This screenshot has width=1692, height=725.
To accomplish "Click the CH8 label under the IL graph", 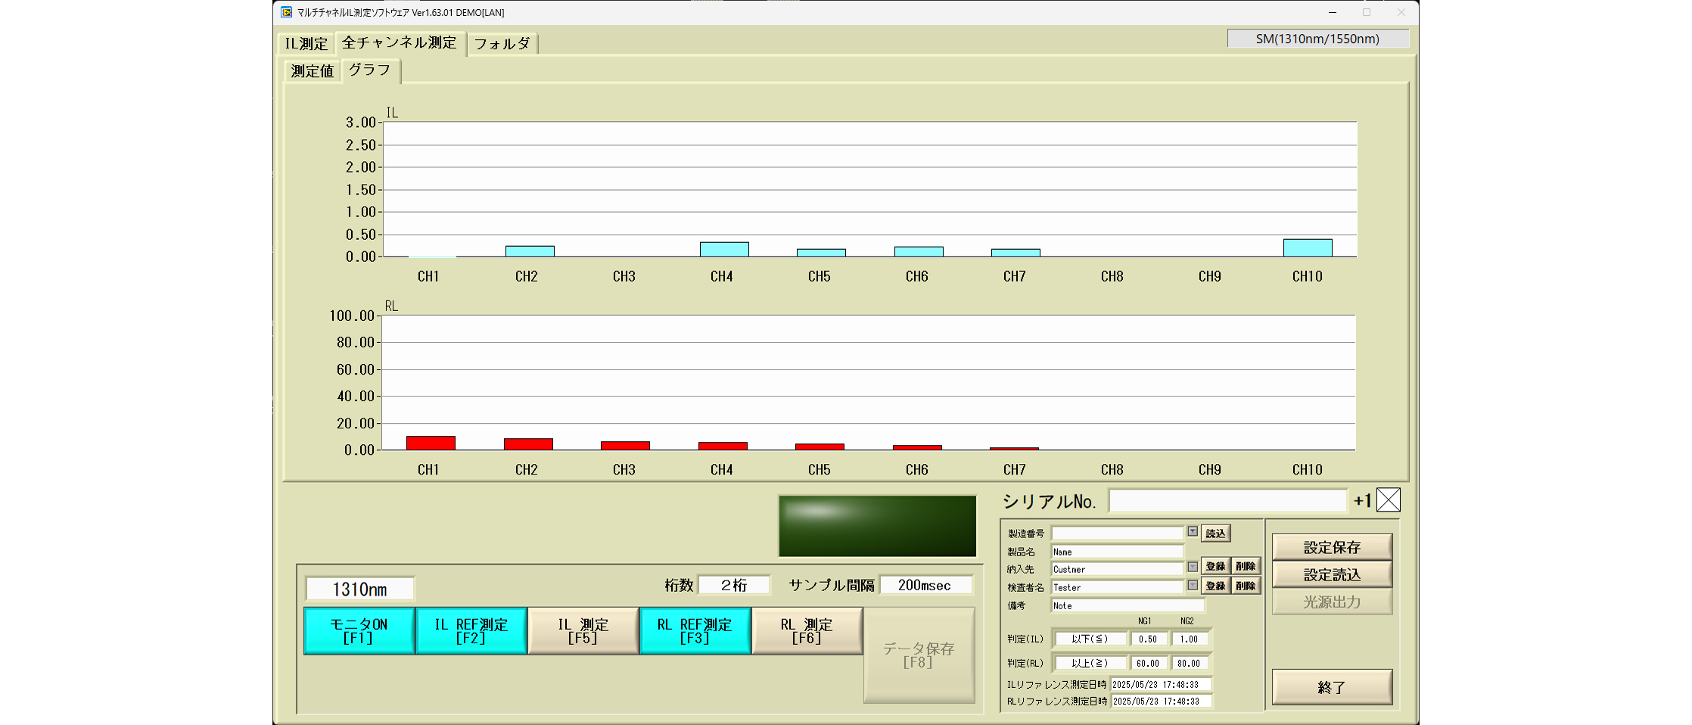I will (x=1112, y=276).
